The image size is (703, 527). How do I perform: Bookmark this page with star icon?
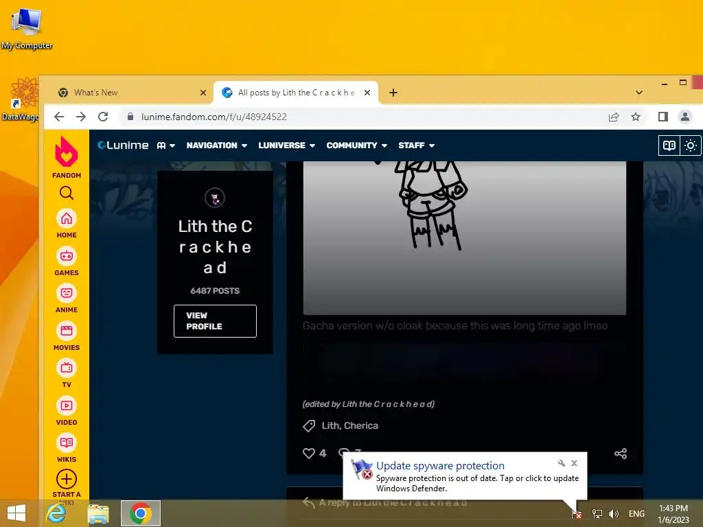[636, 117]
